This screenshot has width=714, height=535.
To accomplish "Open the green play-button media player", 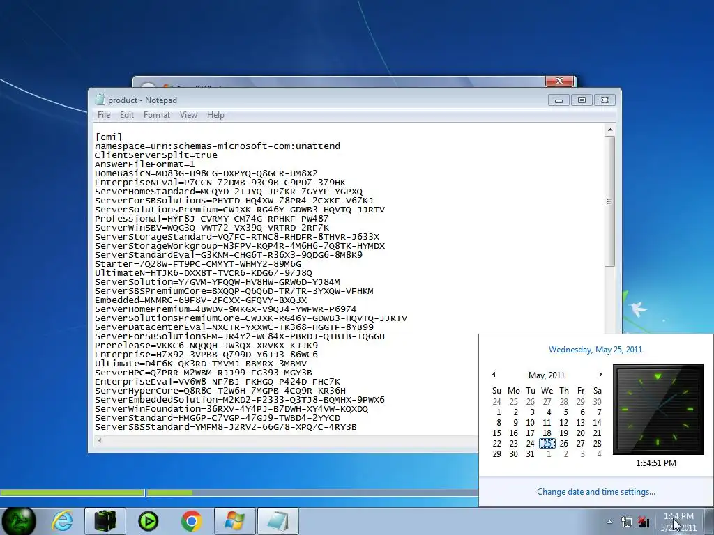I will [149, 521].
